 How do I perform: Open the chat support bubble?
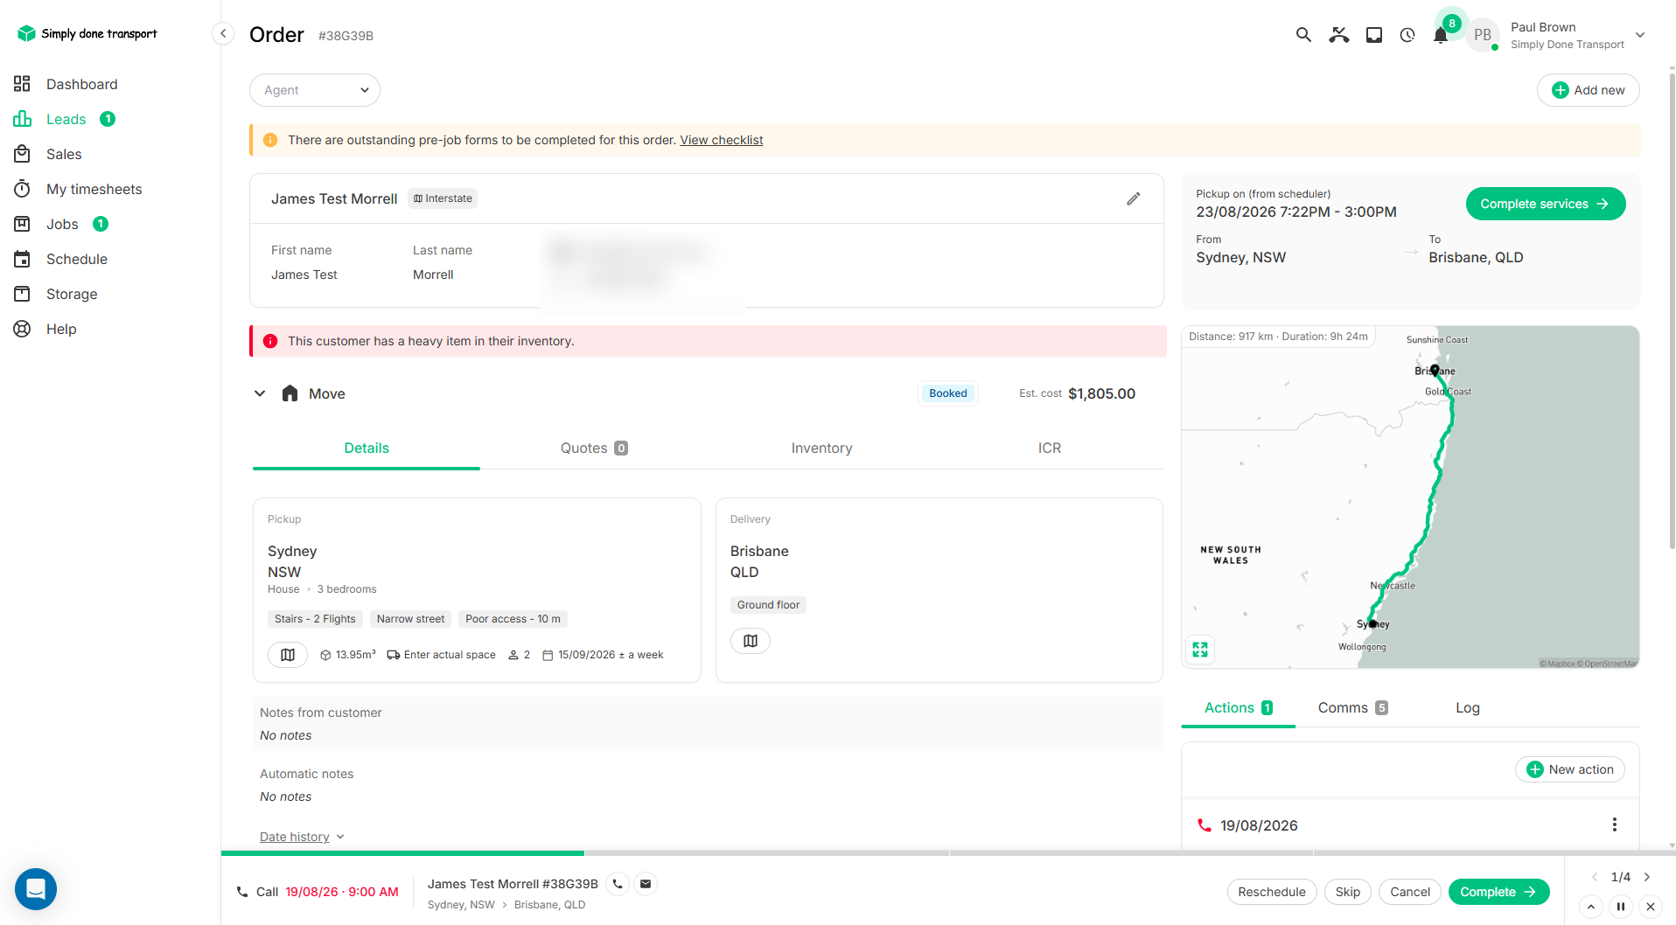(36, 889)
